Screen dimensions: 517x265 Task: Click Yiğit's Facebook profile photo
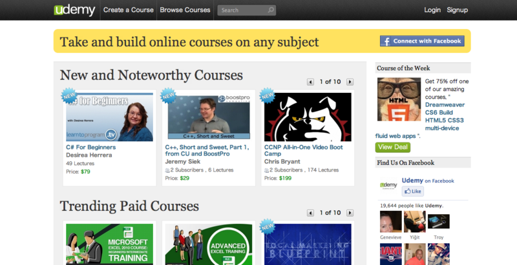(x=415, y=222)
